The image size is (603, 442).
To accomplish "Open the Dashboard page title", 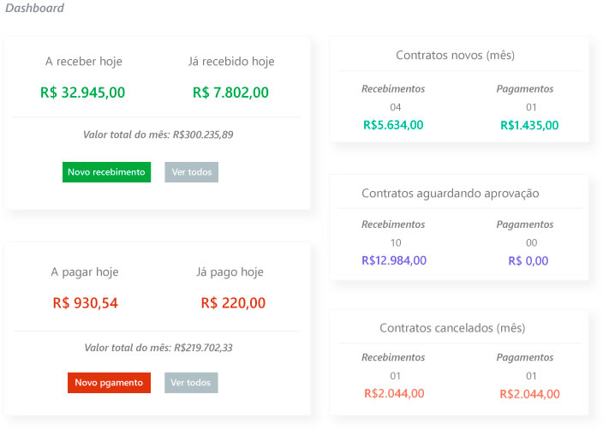I will tap(34, 9).
